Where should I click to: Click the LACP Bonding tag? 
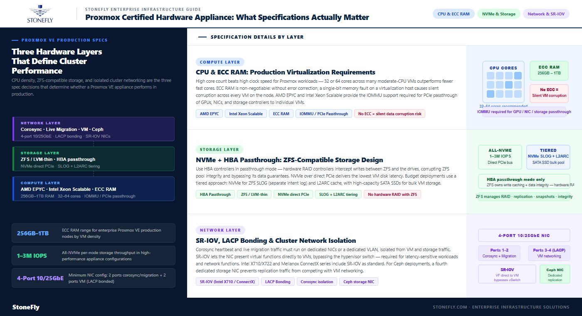[277, 281]
